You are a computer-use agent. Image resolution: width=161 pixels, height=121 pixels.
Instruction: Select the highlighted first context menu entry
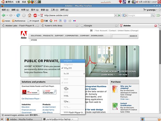tap(73, 61)
